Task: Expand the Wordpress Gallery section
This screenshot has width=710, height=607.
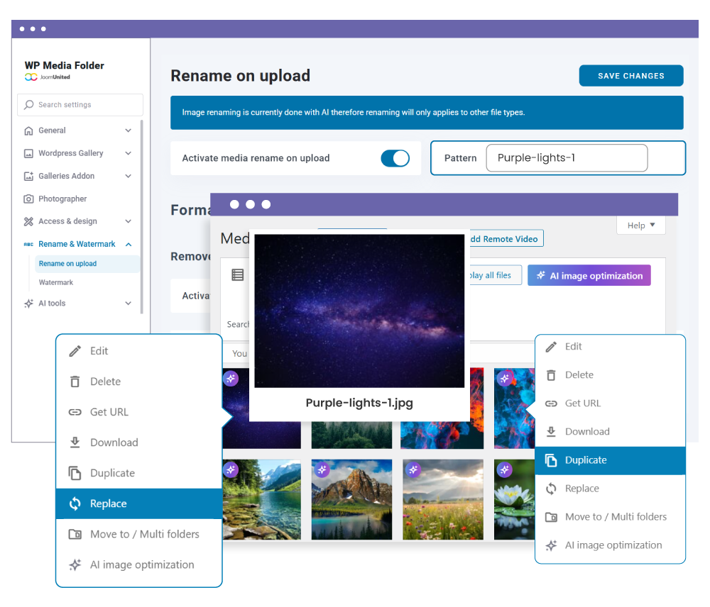Action: (128, 153)
